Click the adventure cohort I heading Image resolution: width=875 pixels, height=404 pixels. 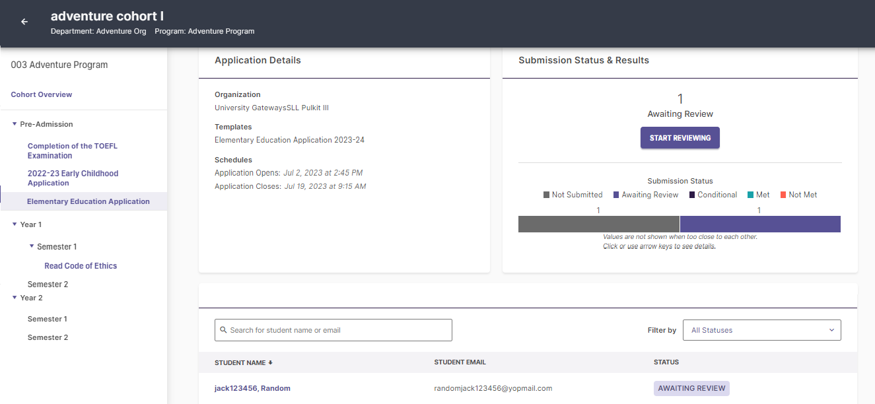point(107,16)
